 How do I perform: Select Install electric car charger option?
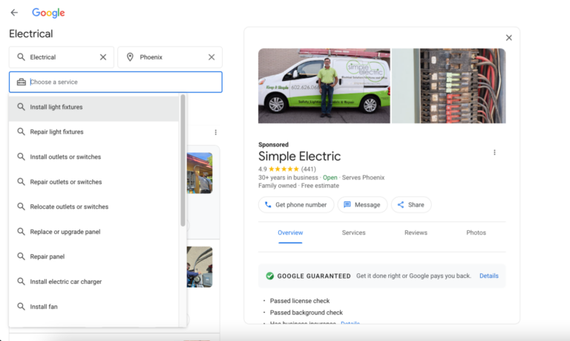94,282
